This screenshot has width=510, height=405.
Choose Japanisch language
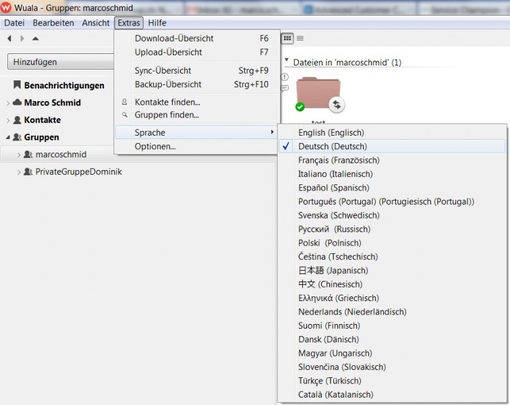(x=392, y=271)
